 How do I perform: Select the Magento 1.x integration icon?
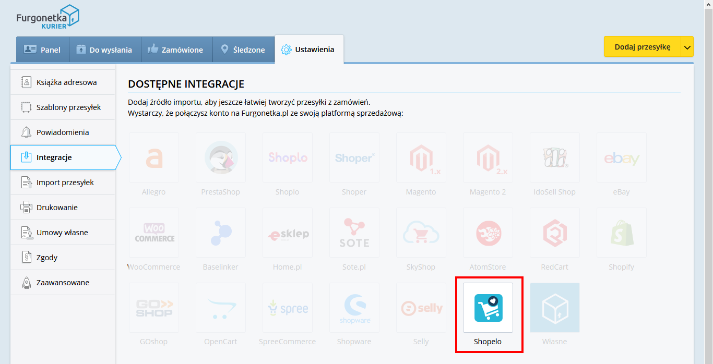pos(421,157)
